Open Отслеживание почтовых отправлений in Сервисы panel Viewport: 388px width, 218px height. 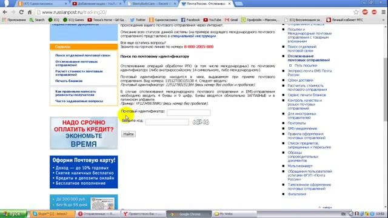tap(76, 63)
